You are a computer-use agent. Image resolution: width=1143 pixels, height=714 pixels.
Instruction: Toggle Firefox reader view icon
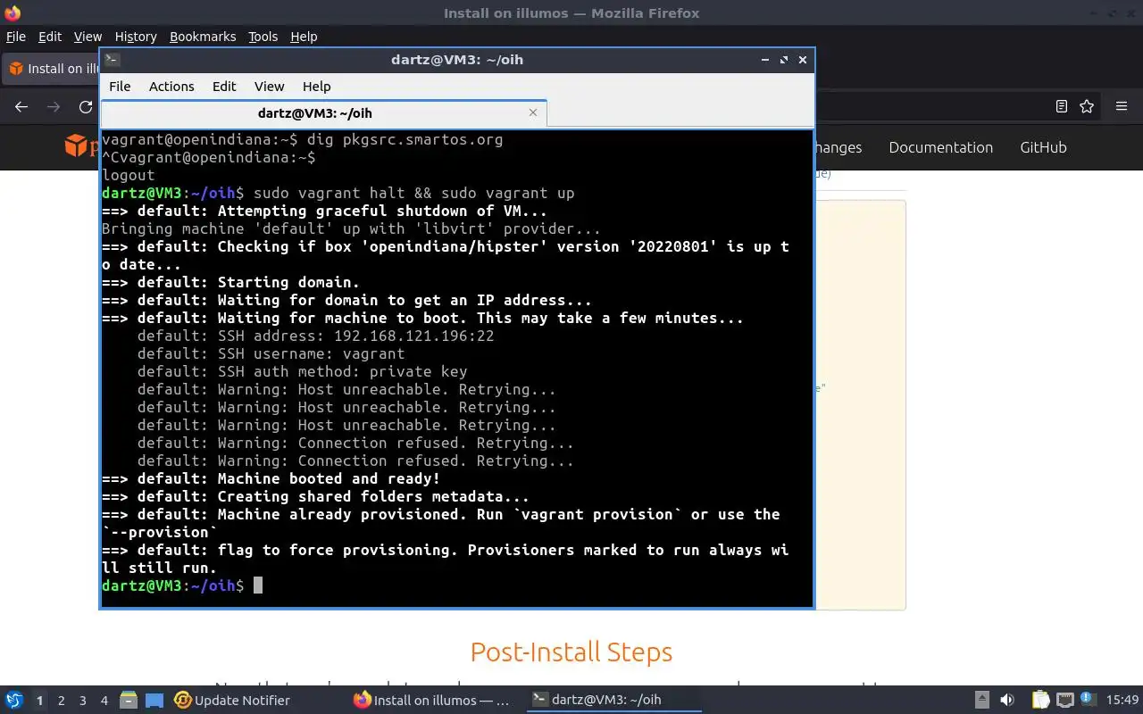[1061, 106]
